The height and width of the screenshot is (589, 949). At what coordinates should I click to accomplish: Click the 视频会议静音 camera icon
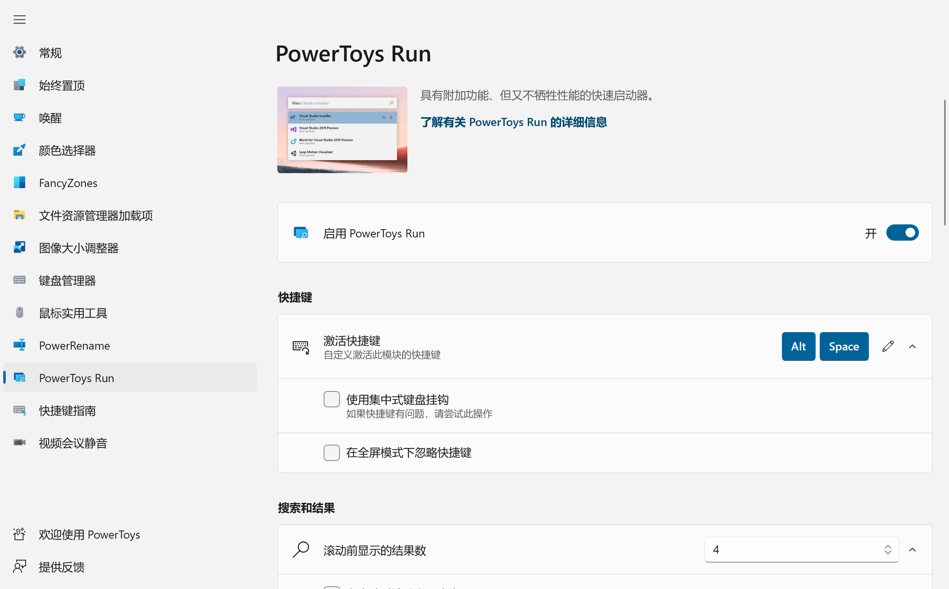coord(19,443)
